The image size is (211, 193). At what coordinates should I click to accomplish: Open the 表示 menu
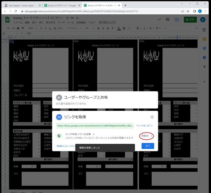point(34,22)
